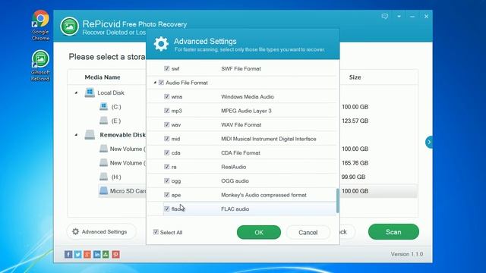
Task: Share on Twitter icon
Action: pyautogui.click(x=77, y=255)
